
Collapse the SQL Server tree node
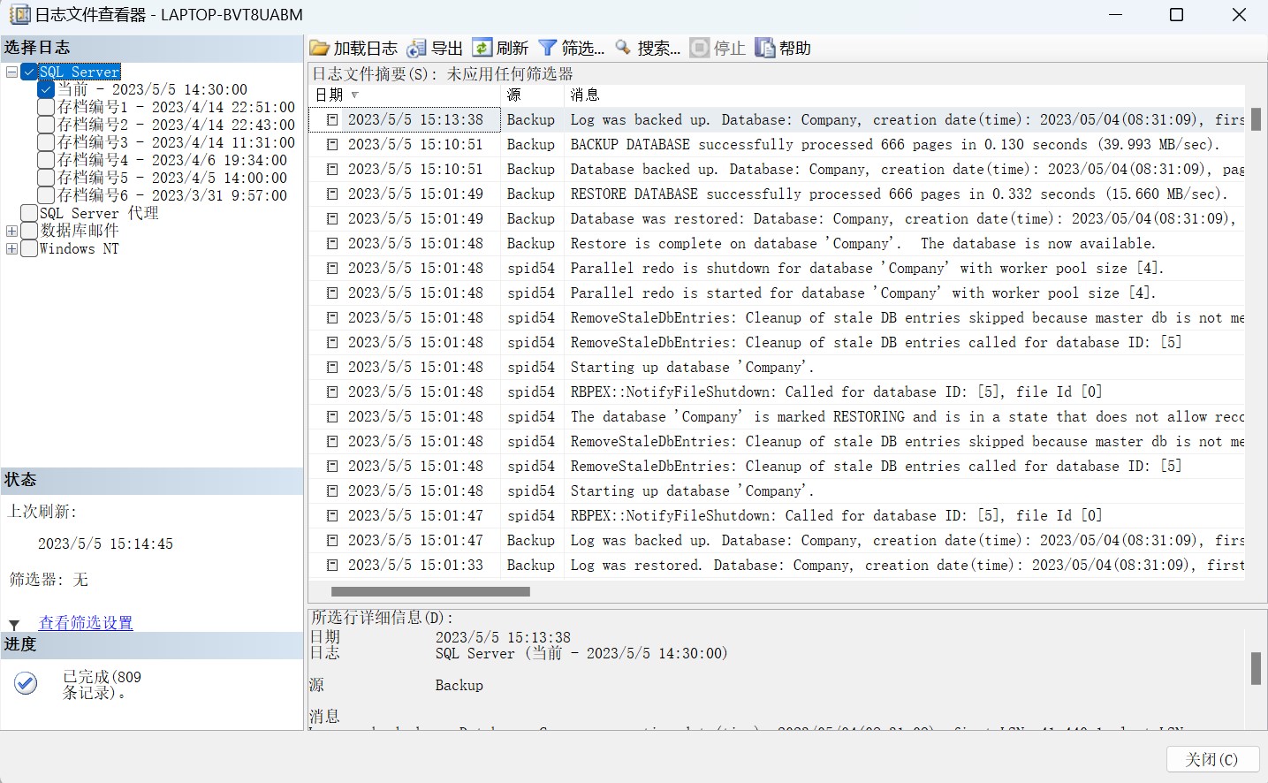coord(11,72)
